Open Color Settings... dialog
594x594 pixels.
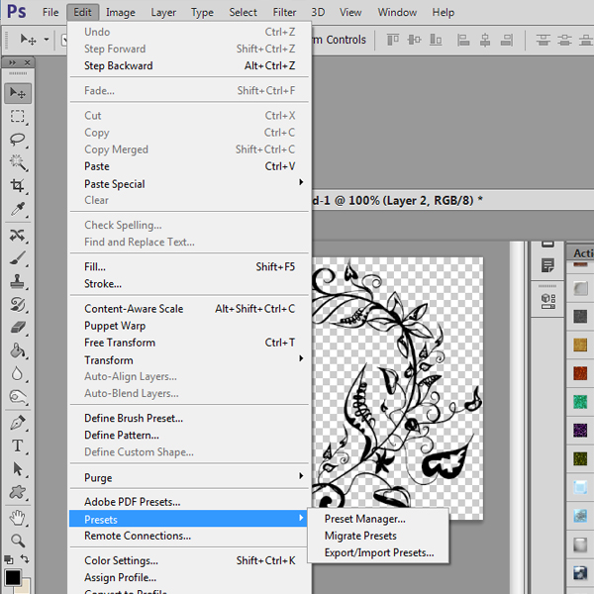coord(189,560)
